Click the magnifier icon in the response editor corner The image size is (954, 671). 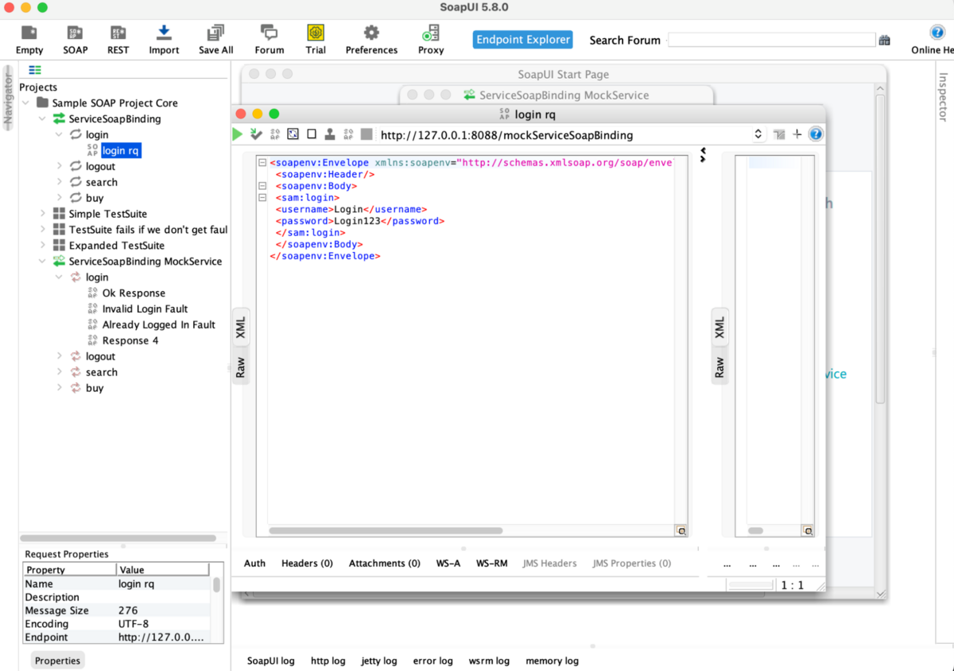click(808, 530)
